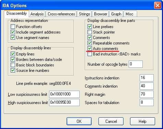Enable the Function offsets checkbox
Image resolution: width=163 pixels, height=129 pixels.
click(x=13, y=27)
